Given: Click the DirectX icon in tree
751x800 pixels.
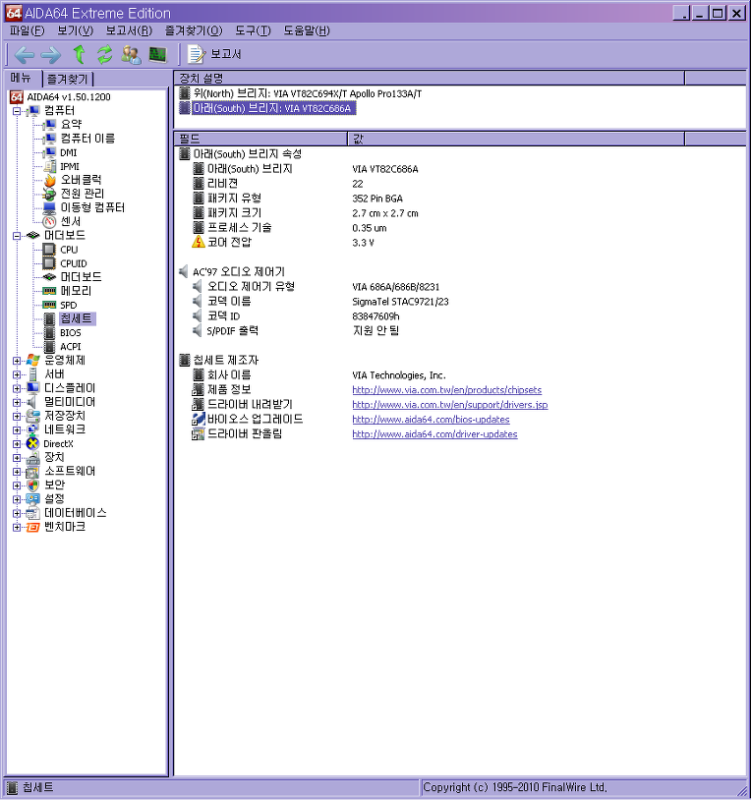Looking at the screenshot, I should pos(32,444).
